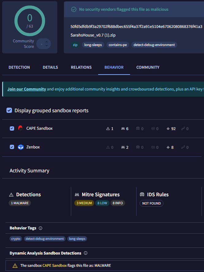The width and height of the screenshot is (204, 272).
Task: Click the IDS Rules heading icon
Action: click(x=142, y=195)
